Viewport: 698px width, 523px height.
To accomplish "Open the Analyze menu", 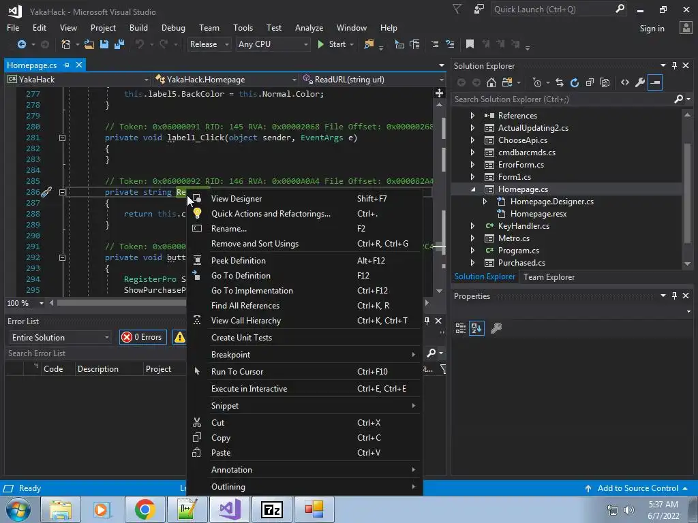I will tap(309, 27).
